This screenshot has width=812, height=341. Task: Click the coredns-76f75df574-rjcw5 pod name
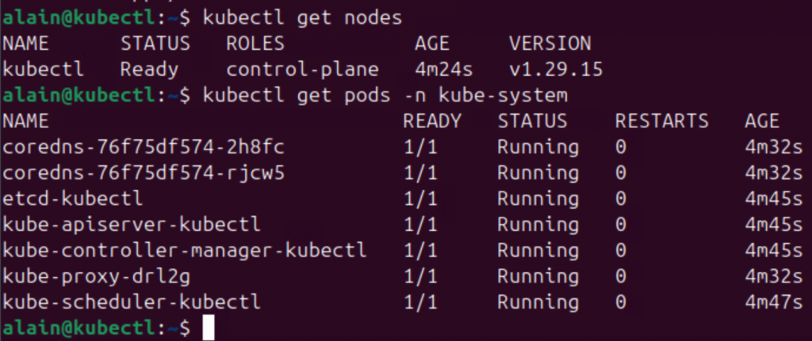tap(144, 172)
